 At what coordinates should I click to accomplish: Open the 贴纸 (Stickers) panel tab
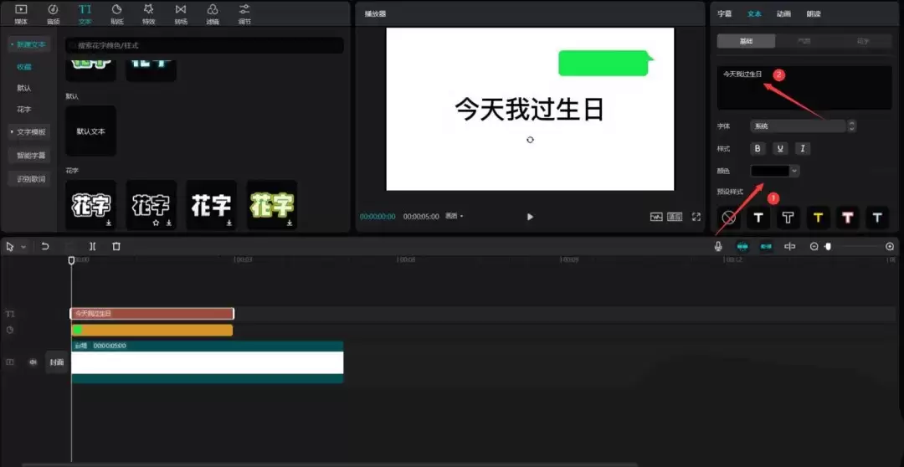pyautogui.click(x=116, y=14)
